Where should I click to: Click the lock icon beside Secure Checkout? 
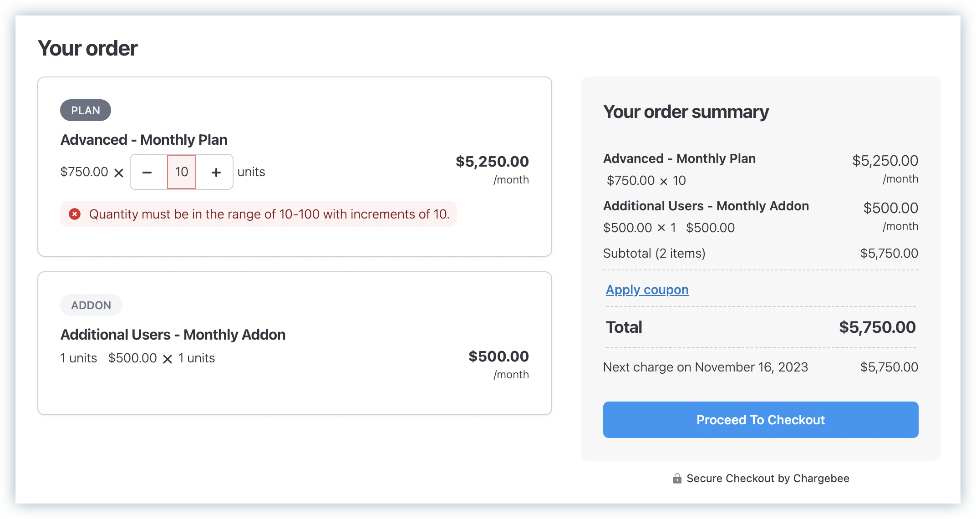coord(677,478)
